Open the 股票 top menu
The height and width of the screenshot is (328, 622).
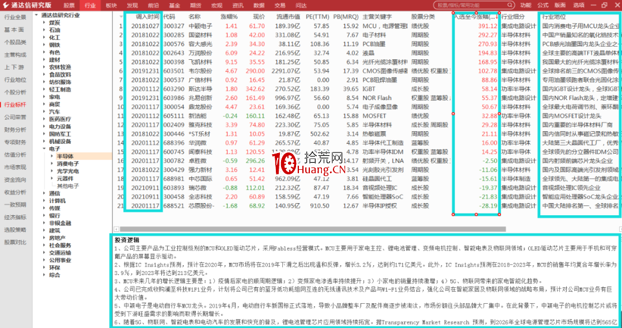pos(69,5)
